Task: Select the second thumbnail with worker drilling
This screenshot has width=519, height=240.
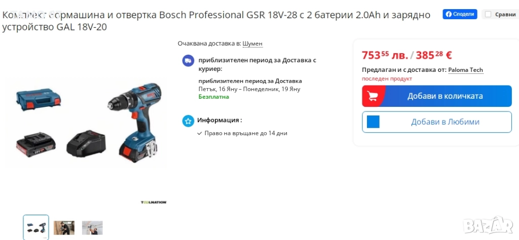Action: tap(64, 228)
